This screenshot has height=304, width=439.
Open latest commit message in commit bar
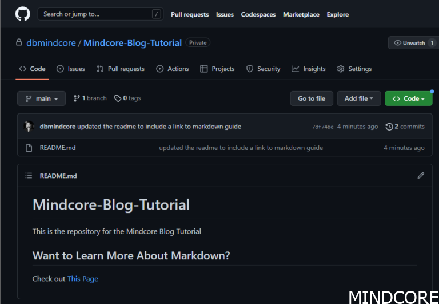pyautogui.click(x=159, y=127)
